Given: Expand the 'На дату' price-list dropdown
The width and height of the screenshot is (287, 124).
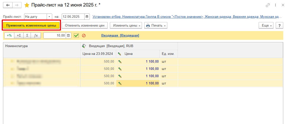Looking at the screenshot, I should click(49, 17).
